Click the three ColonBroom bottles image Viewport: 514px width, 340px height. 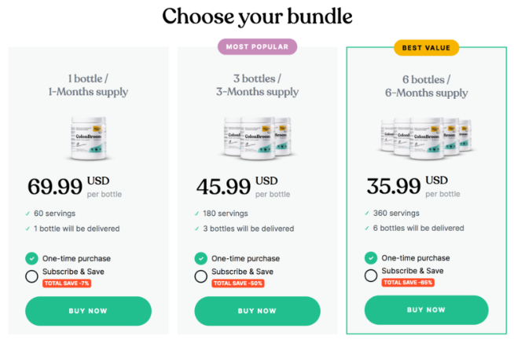257,138
